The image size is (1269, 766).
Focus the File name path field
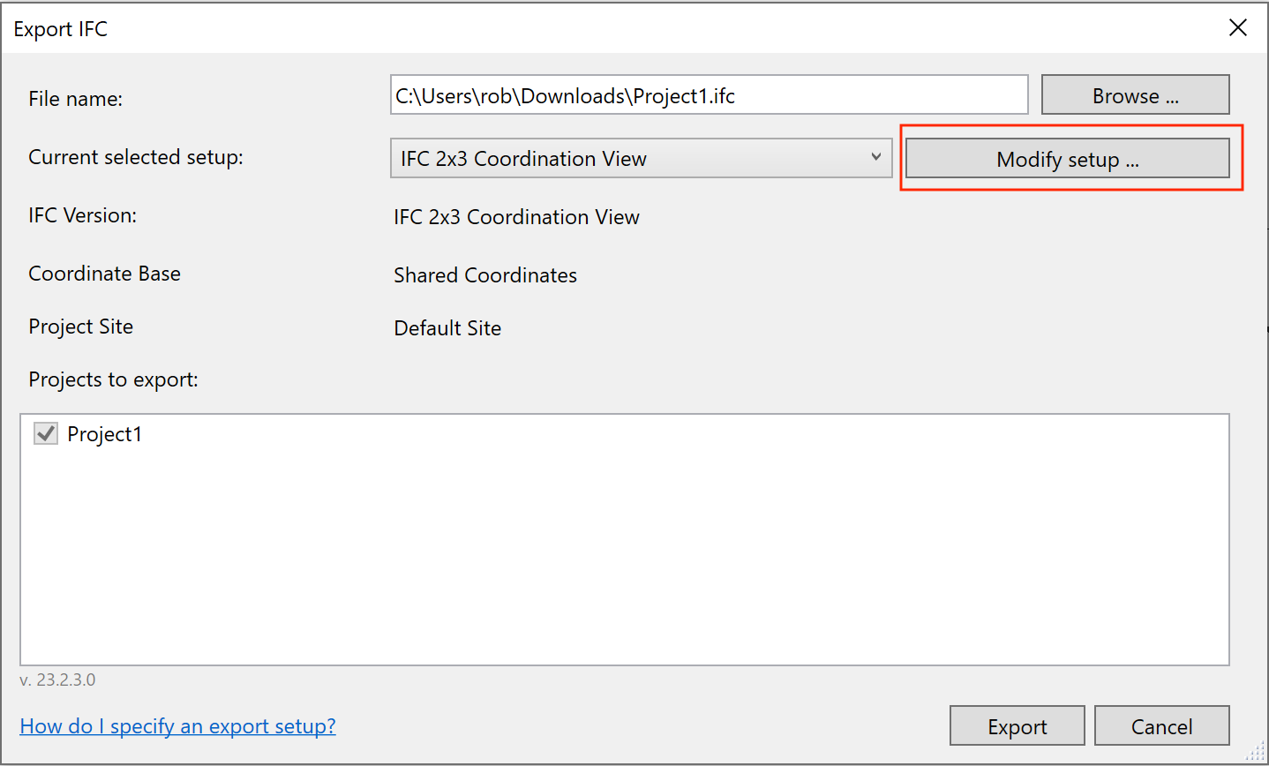point(709,95)
